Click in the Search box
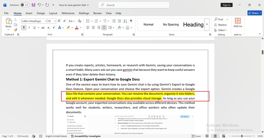The height and width of the screenshot is (138, 264). [x=134, y=5]
